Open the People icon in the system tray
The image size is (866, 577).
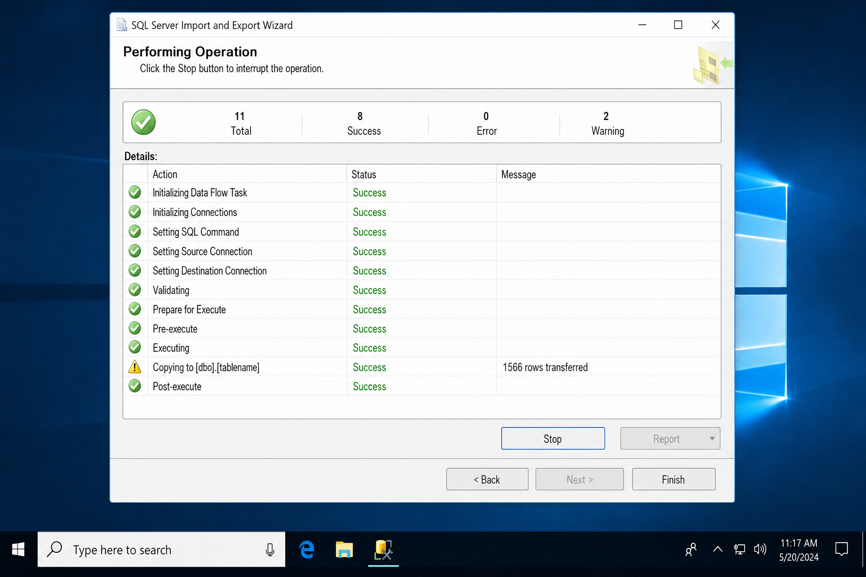pyautogui.click(x=691, y=549)
